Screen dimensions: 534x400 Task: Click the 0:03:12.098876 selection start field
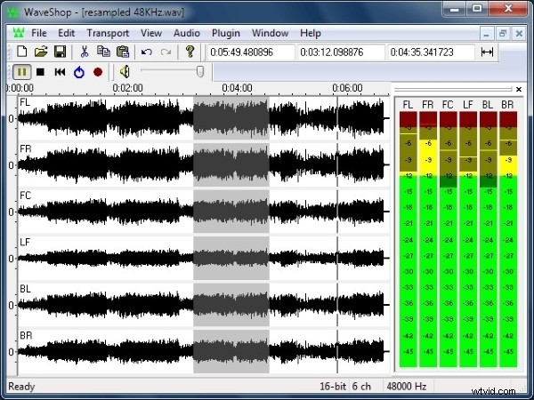click(x=341, y=52)
